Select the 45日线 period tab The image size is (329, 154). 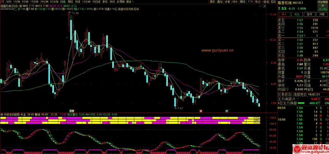[x=96, y=2]
